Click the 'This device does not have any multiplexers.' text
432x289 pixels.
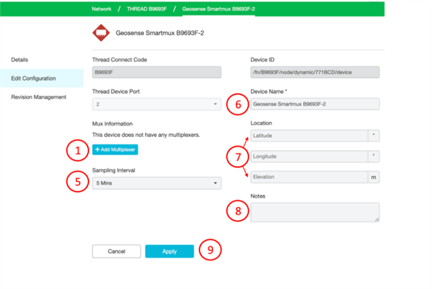coord(146,135)
